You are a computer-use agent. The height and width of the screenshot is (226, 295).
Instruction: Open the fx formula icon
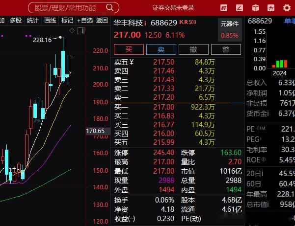pyautogui.click(x=271, y=8)
